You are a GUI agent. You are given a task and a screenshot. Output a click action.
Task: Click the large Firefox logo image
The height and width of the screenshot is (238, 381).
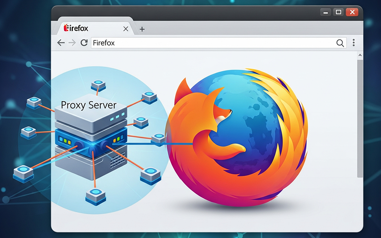tap(237, 137)
